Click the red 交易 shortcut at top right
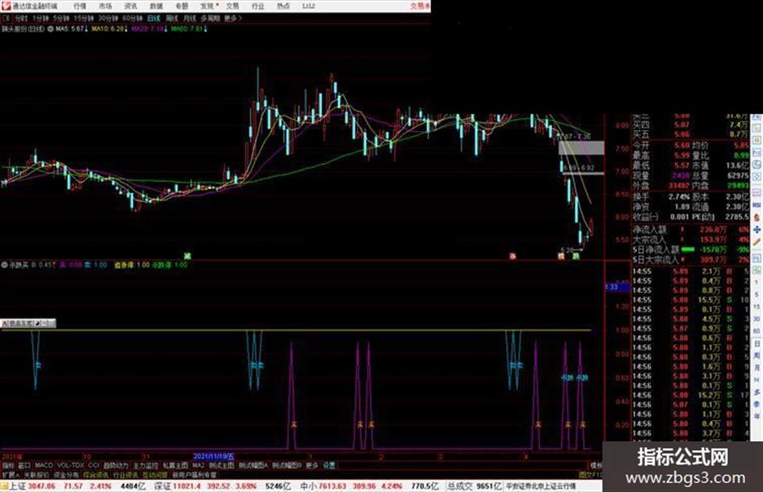Viewport: 763px width, 492px height. pos(420,6)
